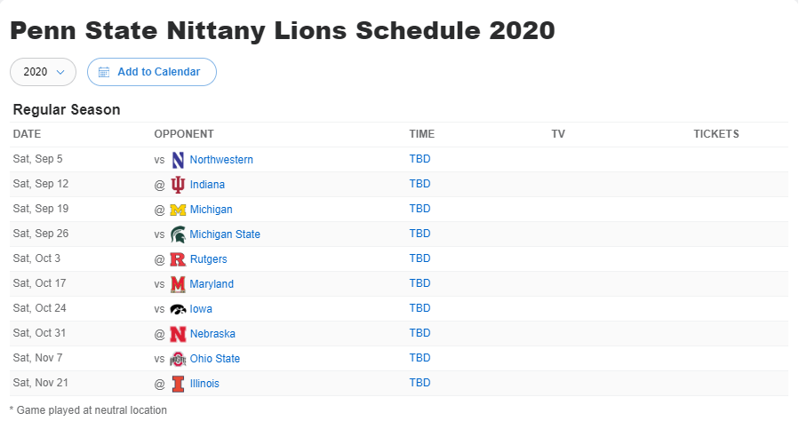
Task: Open the Ohio State team link
Action: coord(214,359)
